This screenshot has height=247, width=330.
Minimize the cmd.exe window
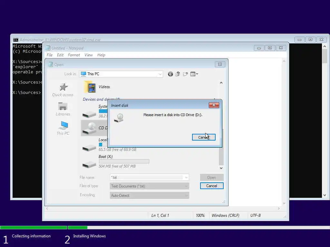pos(299,40)
